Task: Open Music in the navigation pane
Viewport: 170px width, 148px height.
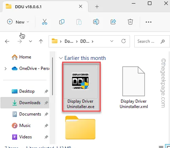Action: pyautogui.click(x=21, y=126)
